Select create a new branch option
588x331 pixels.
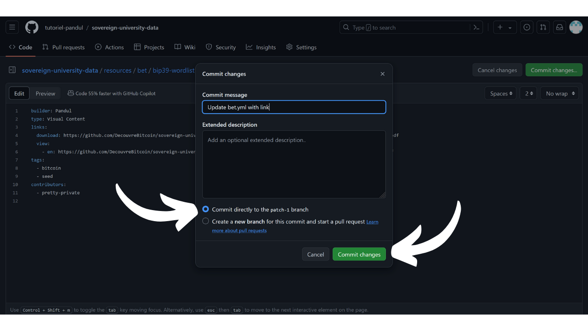pyautogui.click(x=206, y=221)
